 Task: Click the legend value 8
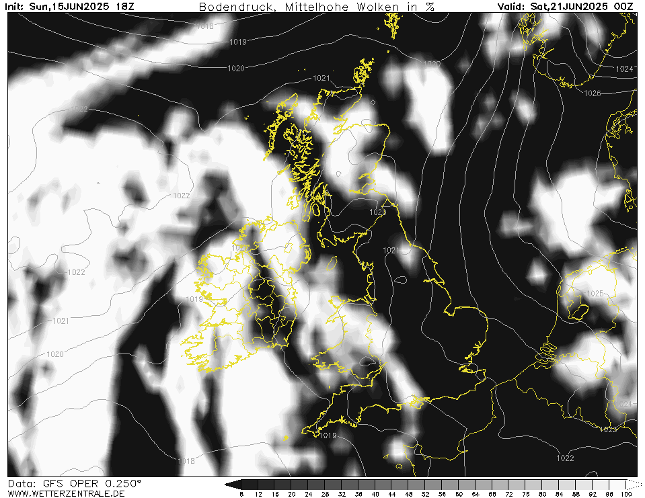(241, 494)
